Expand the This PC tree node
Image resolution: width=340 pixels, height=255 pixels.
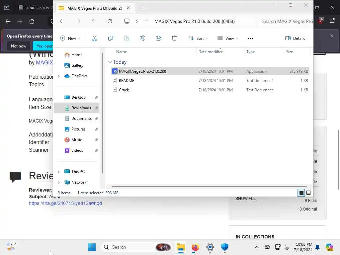(58, 172)
